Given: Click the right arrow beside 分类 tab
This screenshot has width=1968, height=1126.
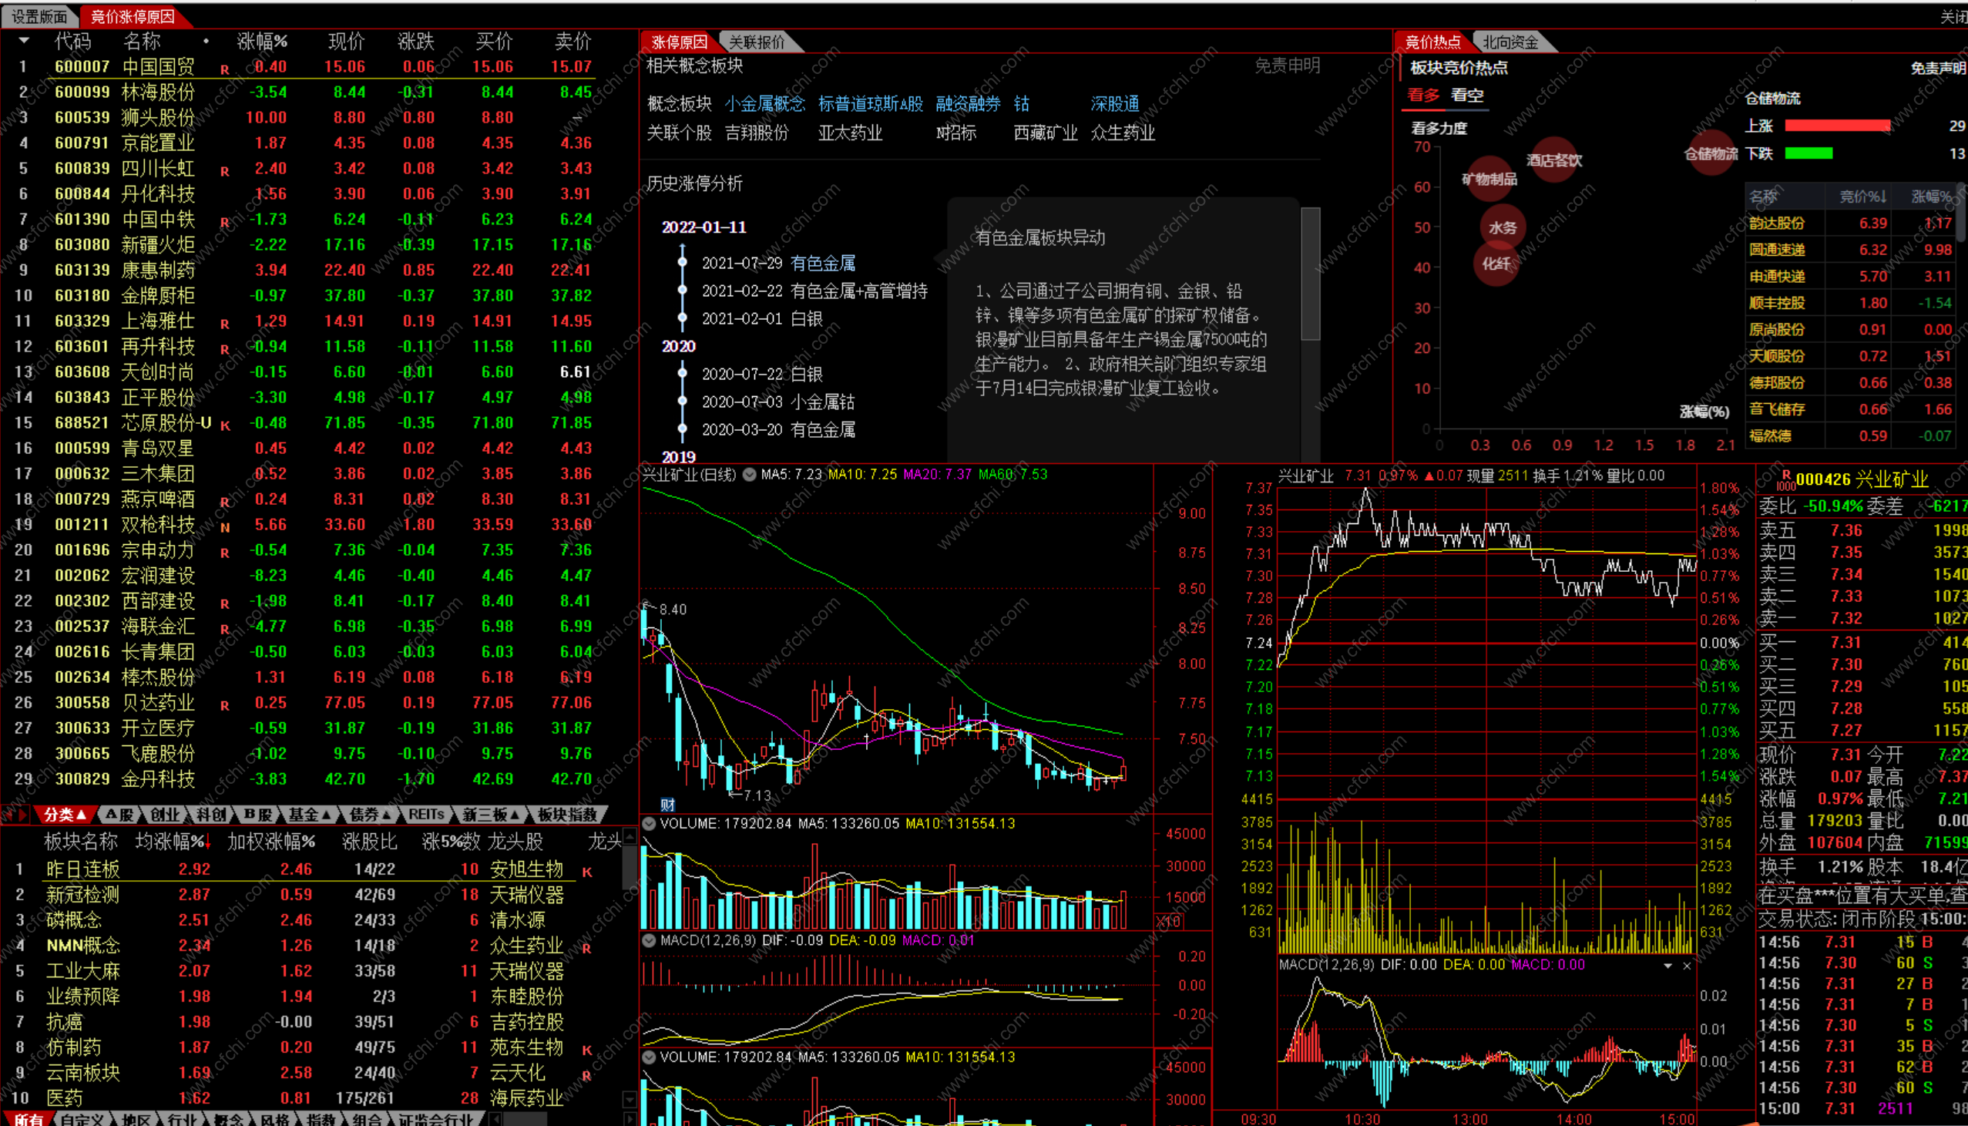Looking at the screenshot, I should [23, 815].
